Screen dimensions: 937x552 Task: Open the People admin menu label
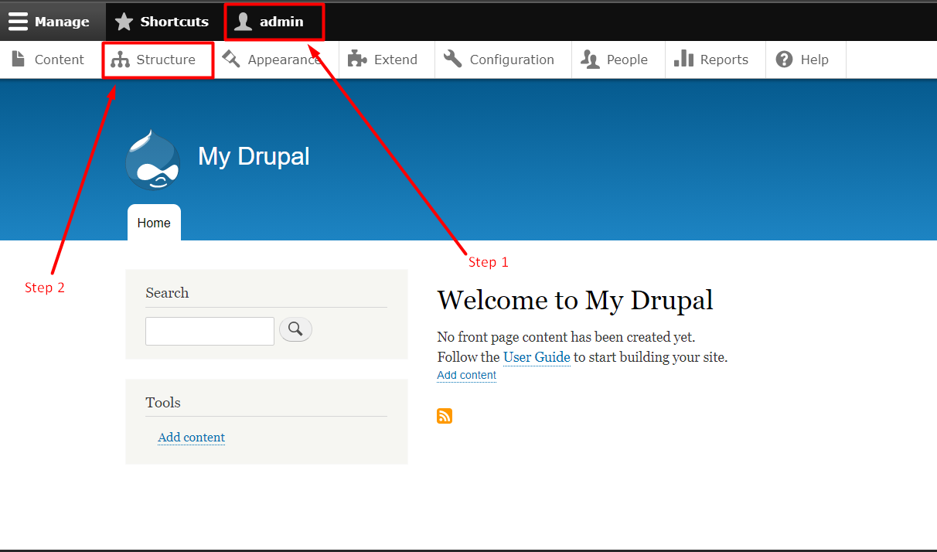coord(627,60)
